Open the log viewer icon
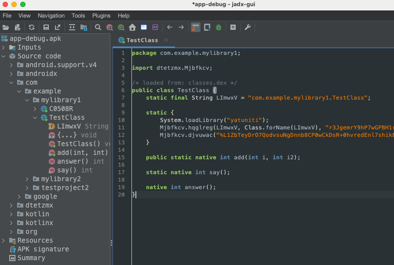This screenshot has height=265, width=394. pos(233,27)
